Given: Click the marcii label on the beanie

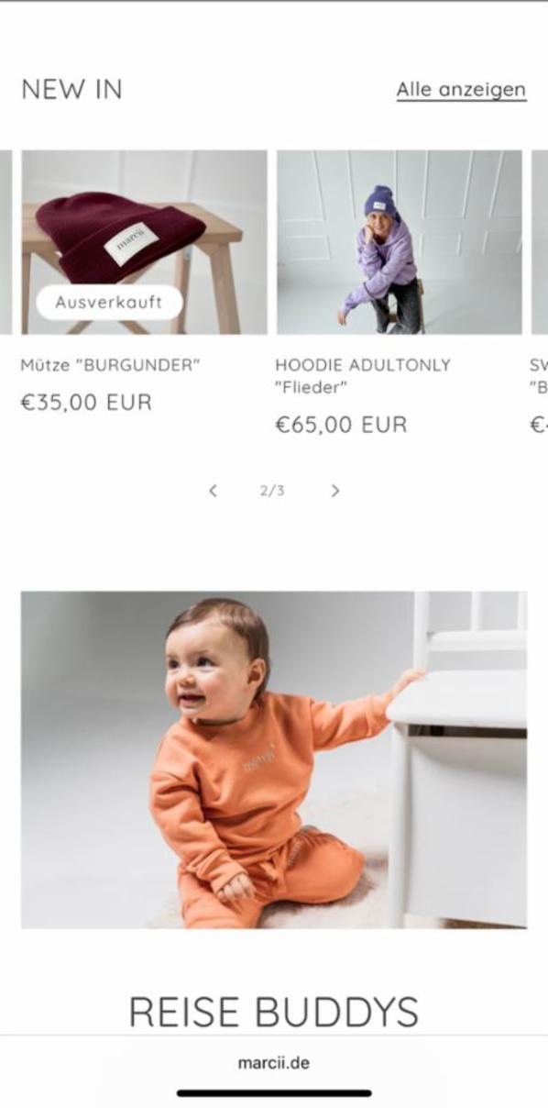Looking at the screenshot, I should [x=131, y=245].
